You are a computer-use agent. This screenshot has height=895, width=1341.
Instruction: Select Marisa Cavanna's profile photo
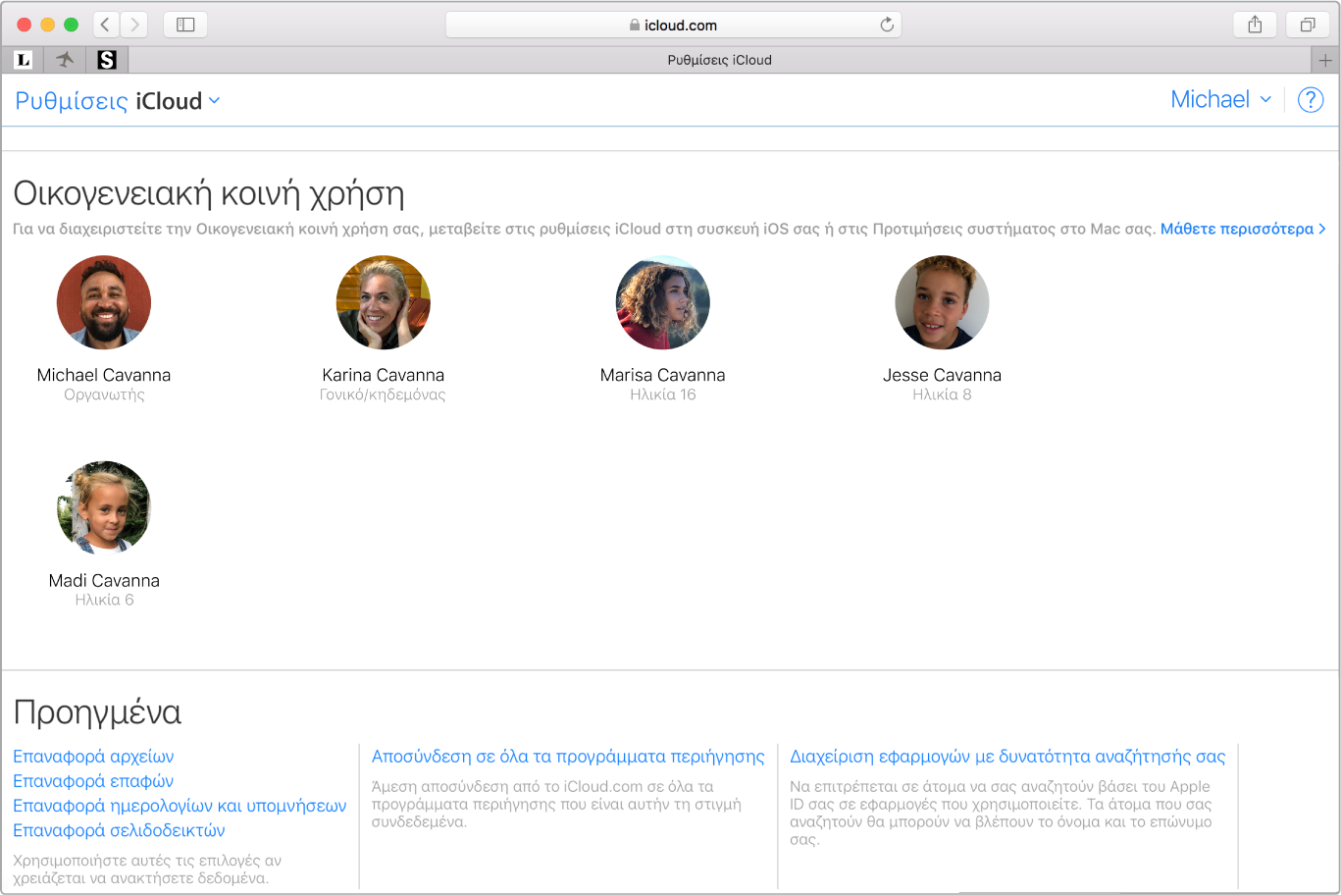(662, 302)
